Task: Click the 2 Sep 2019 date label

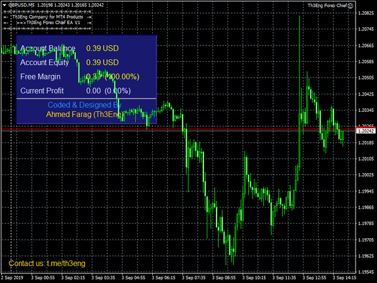Action: (x=12, y=278)
